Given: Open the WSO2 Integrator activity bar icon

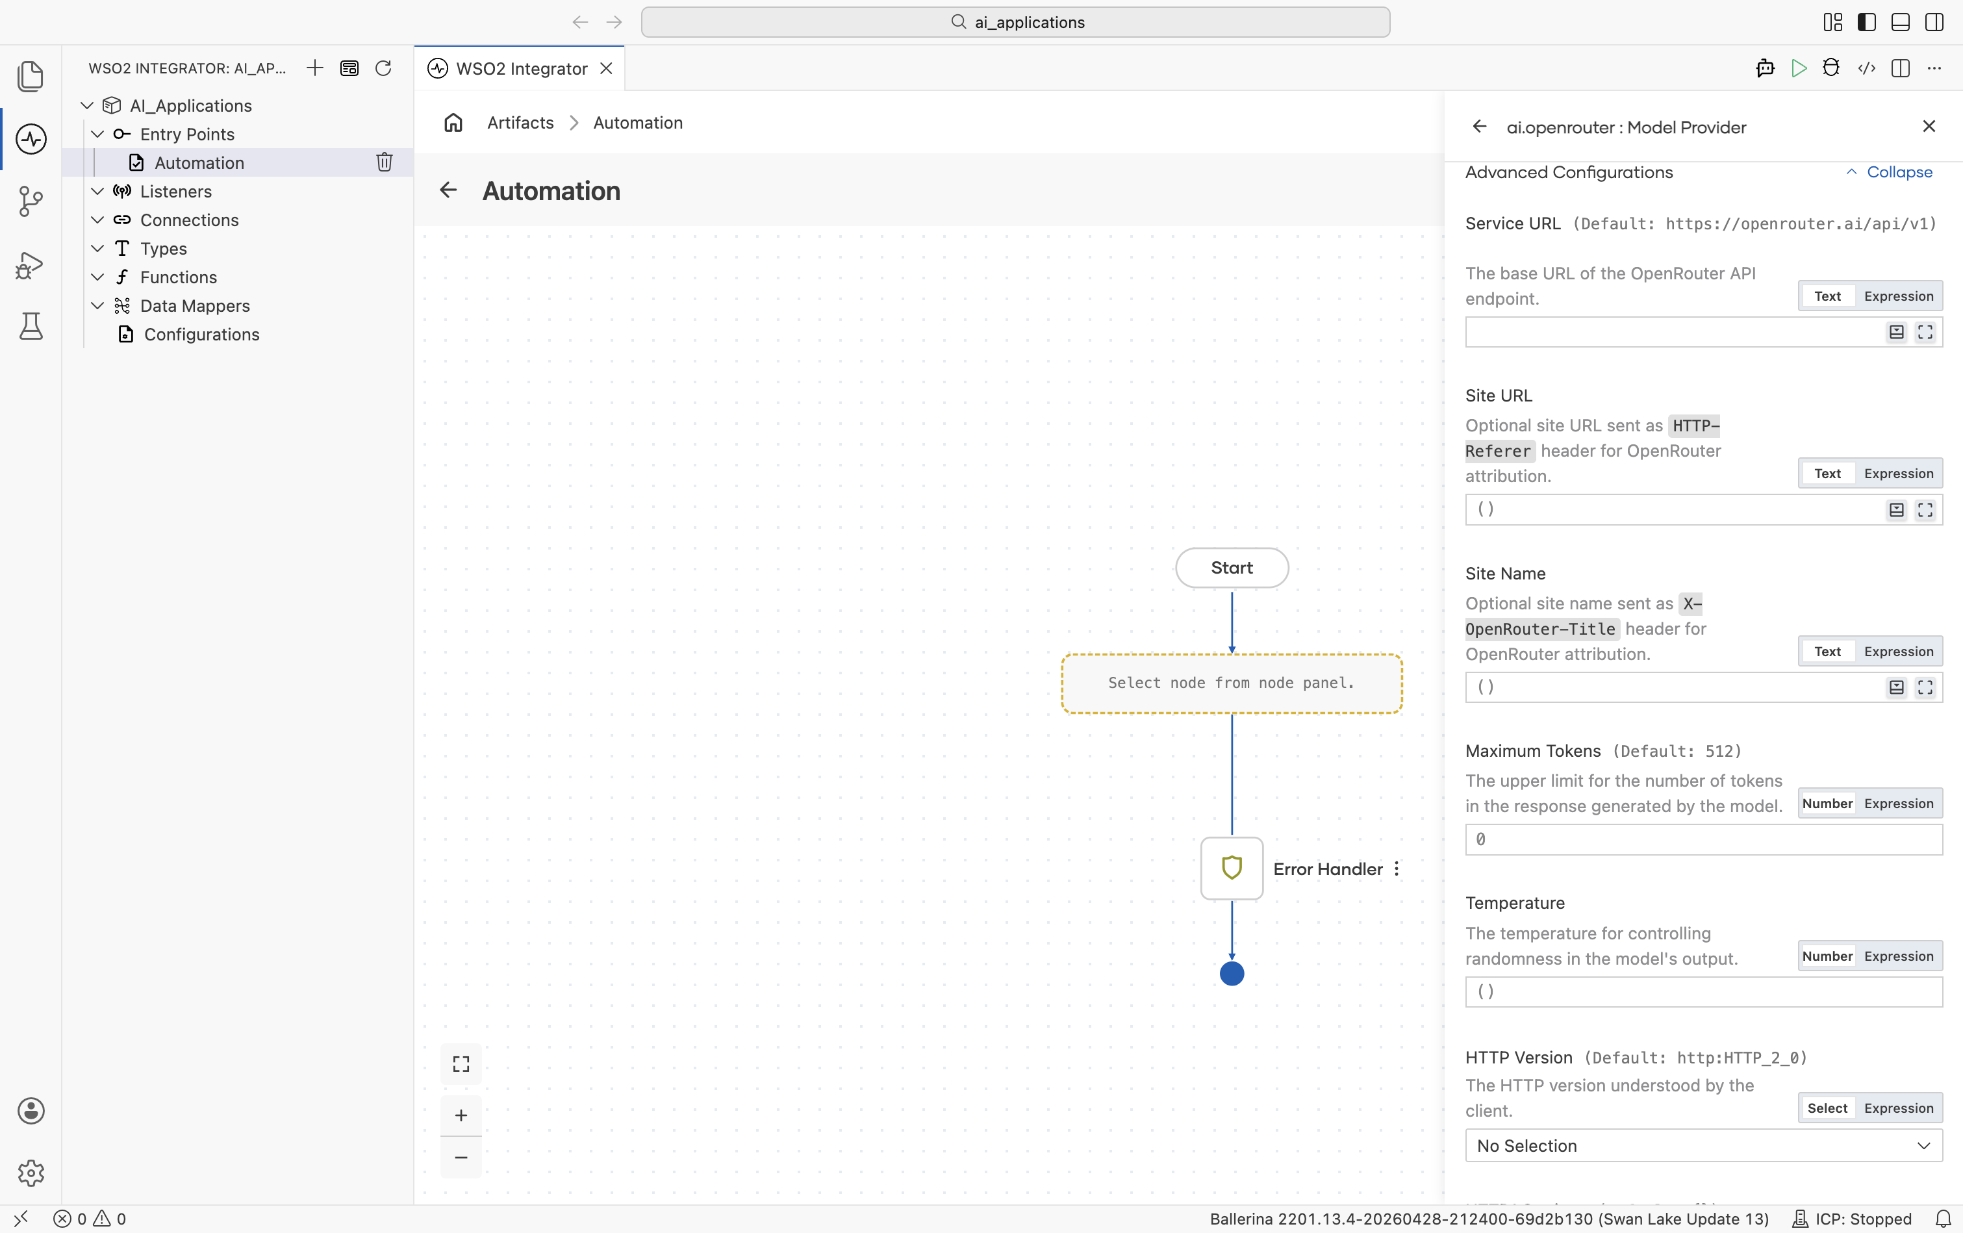Looking at the screenshot, I should [x=31, y=138].
